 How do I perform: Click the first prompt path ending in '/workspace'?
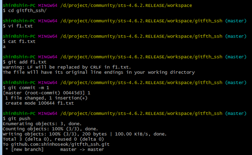[x=126, y=5]
